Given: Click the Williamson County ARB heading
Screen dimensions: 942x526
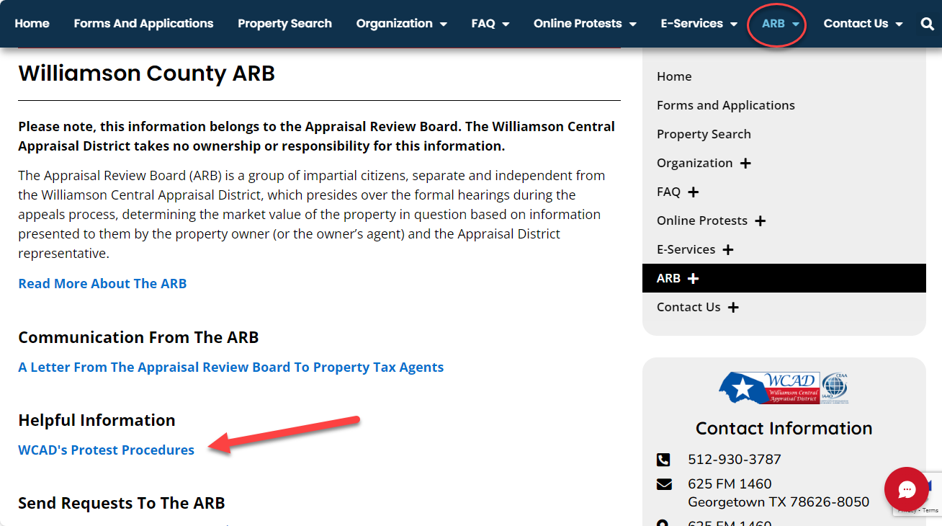Looking at the screenshot, I should tap(147, 73).
